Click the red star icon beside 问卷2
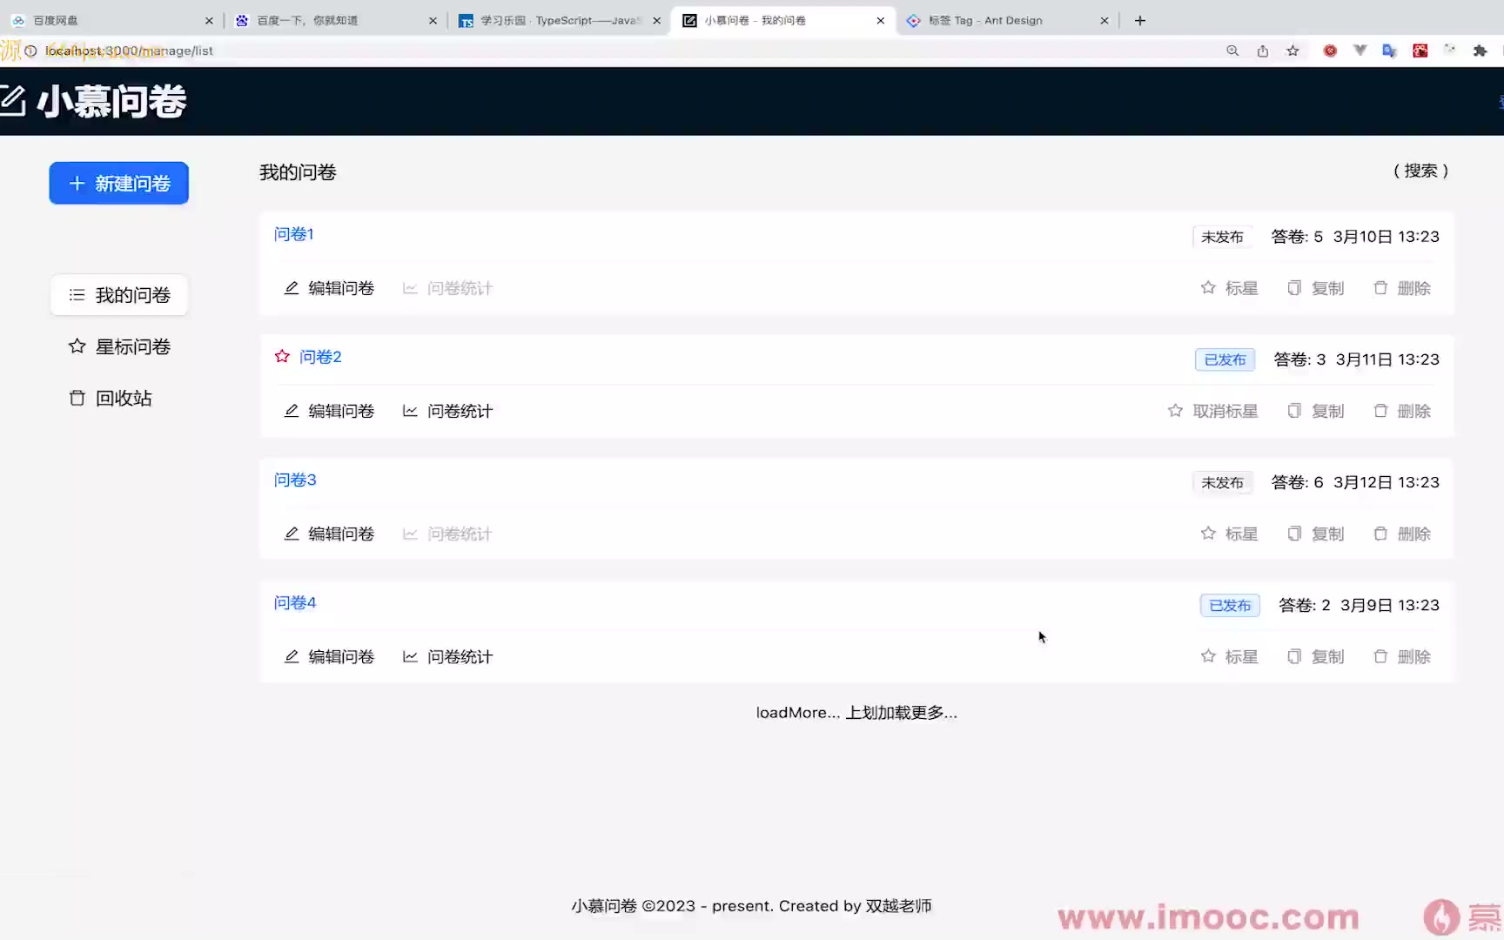 tap(282, 357)
